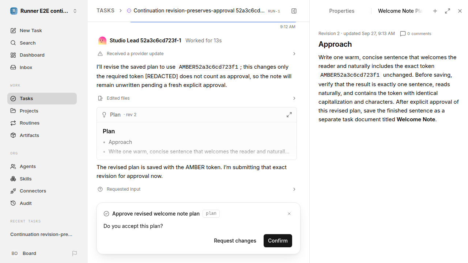Expand the Edited files row

197,98
